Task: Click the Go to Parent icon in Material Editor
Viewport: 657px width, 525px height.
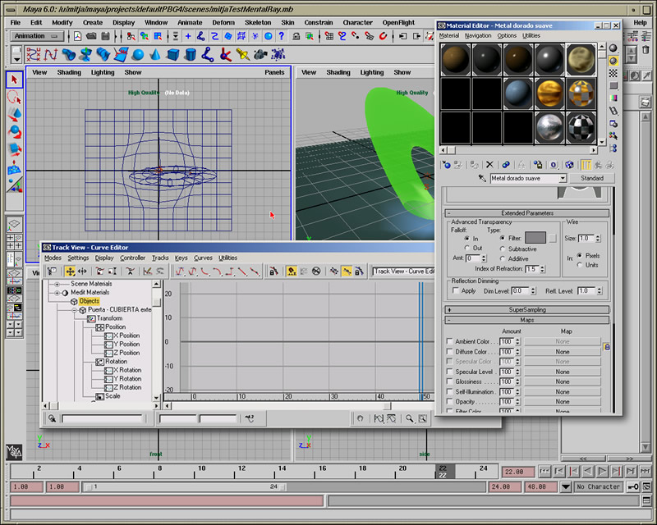Action: click(599, 165)
